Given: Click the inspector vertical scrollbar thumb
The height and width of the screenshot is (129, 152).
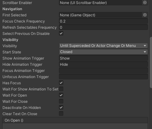Looking at the screenshot, I should (x=151, y=62).
